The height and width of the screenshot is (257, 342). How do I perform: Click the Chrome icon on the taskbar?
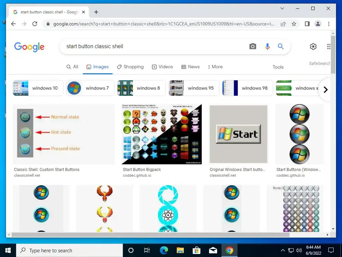coord(229,250)
